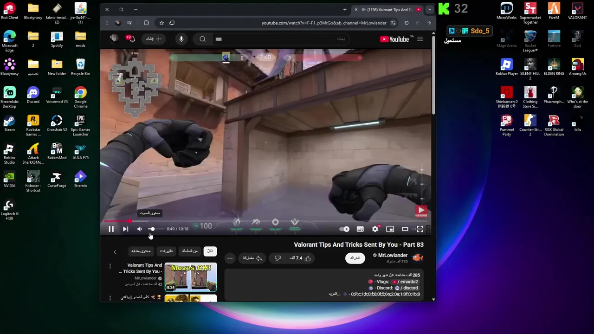The height and width of the screenshot is (334, 594).
Task: Open the emardo2 vlogs link
Action: pos(406,282)
